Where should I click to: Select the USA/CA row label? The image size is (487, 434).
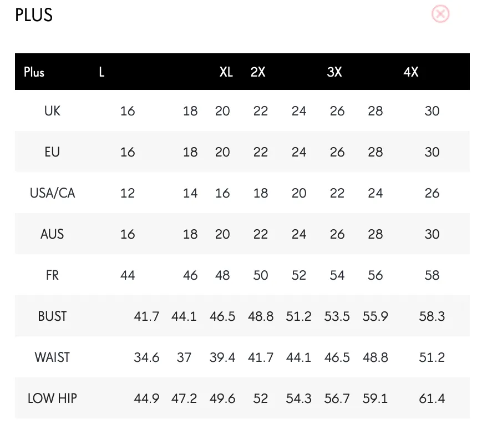tap(52, 193)
